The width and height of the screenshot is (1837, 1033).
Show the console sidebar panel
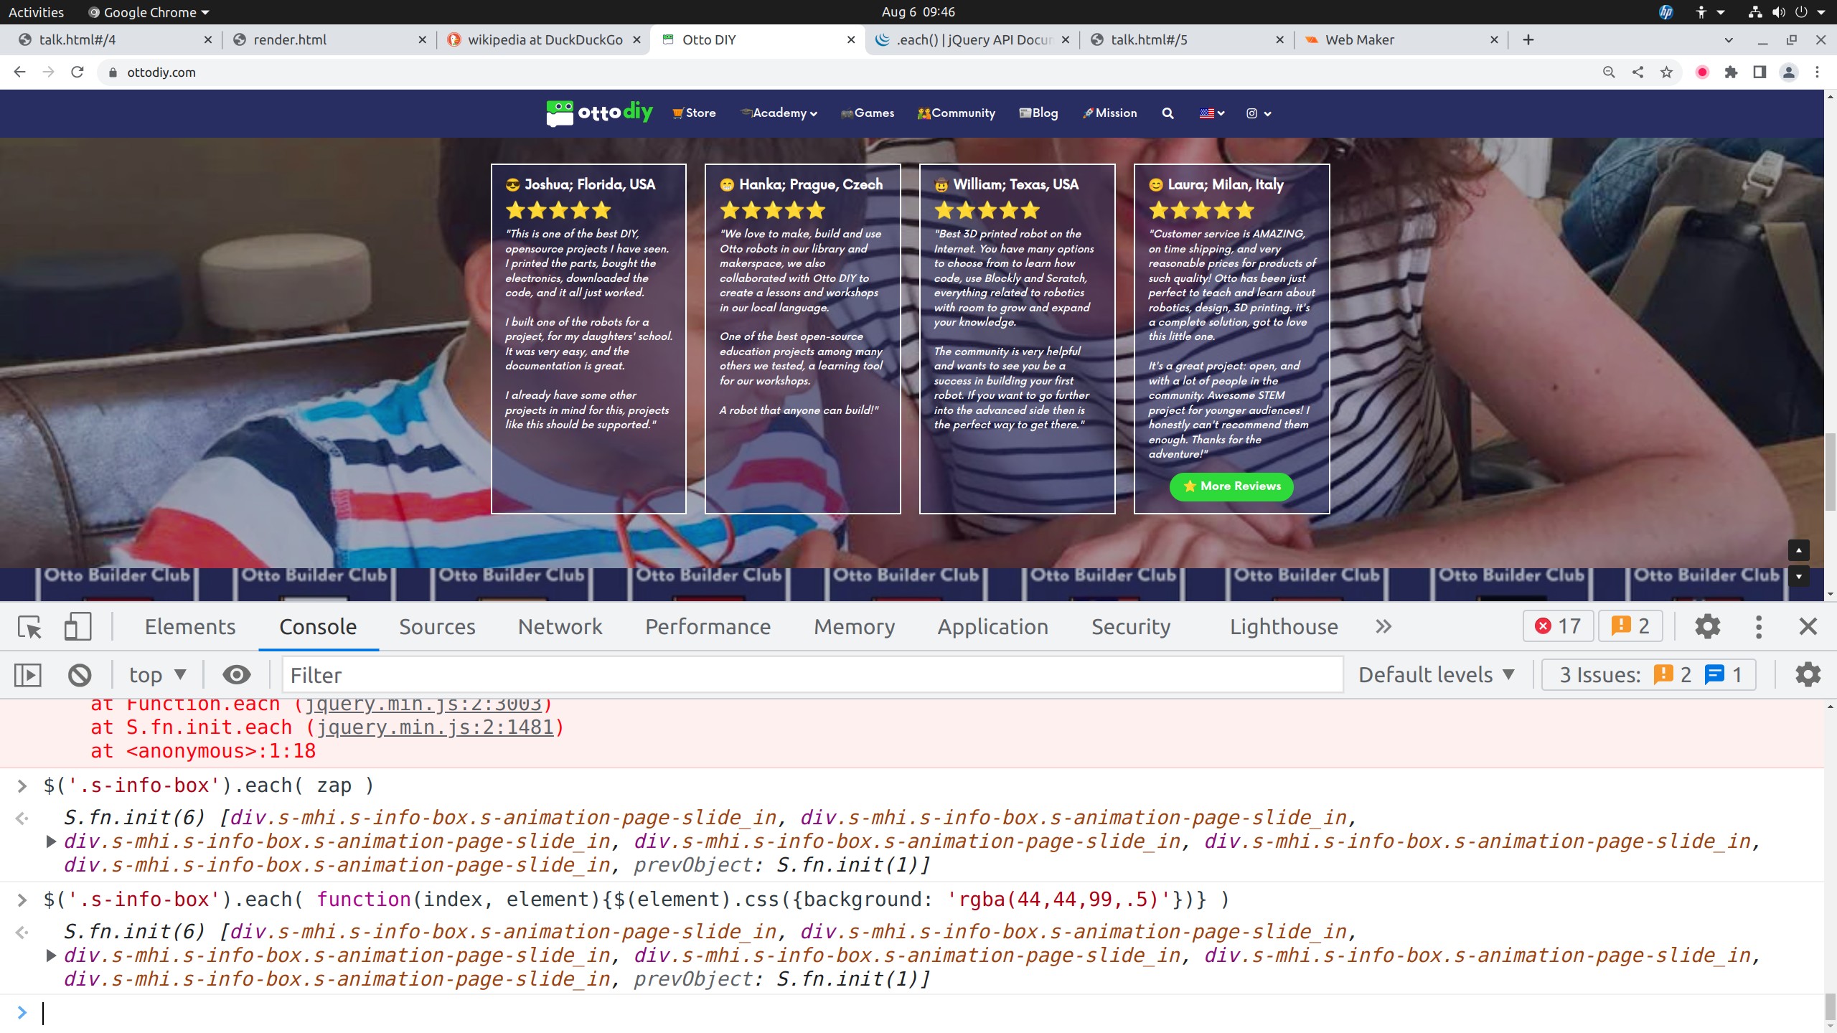point(28,675)
